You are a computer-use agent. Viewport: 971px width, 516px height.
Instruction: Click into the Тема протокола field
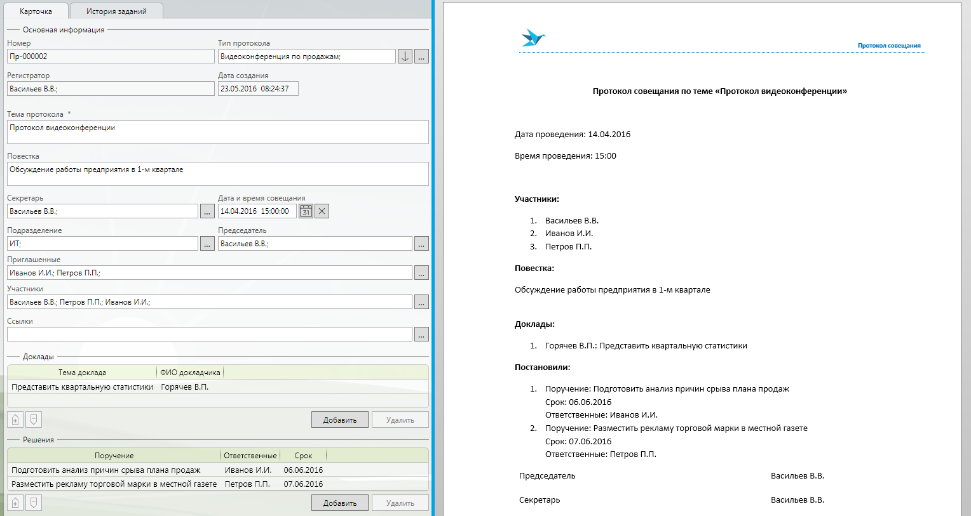click(217, 132)
